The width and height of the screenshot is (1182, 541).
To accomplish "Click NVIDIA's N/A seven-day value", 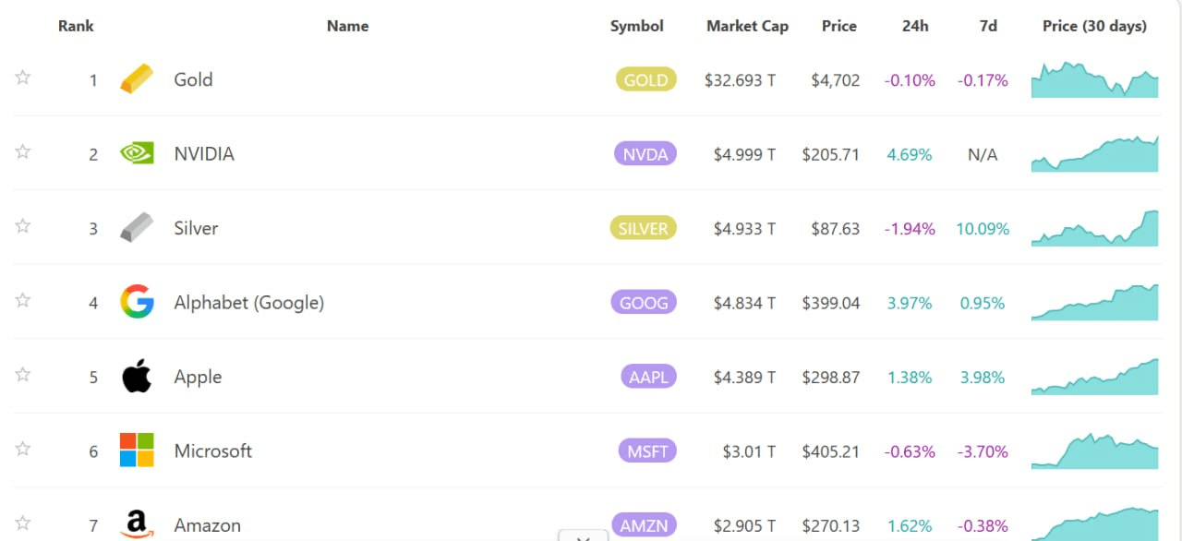I will pos(983,154).
